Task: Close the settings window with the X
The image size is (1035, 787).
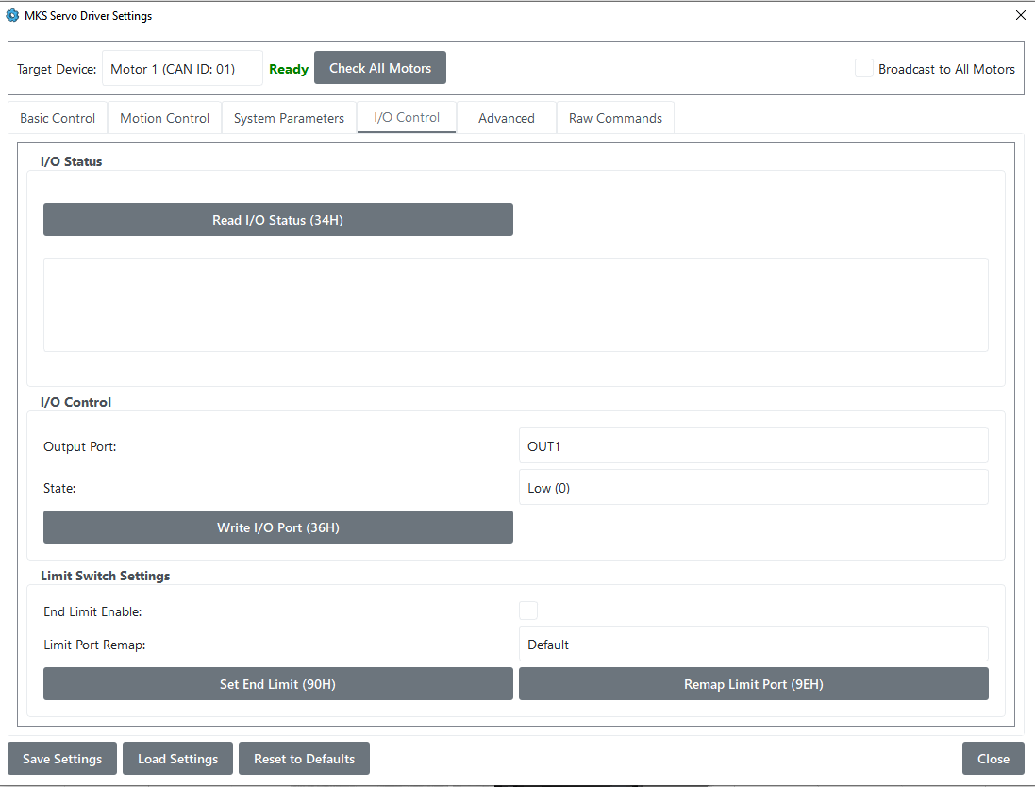Action: click(x=1020, y=15)
